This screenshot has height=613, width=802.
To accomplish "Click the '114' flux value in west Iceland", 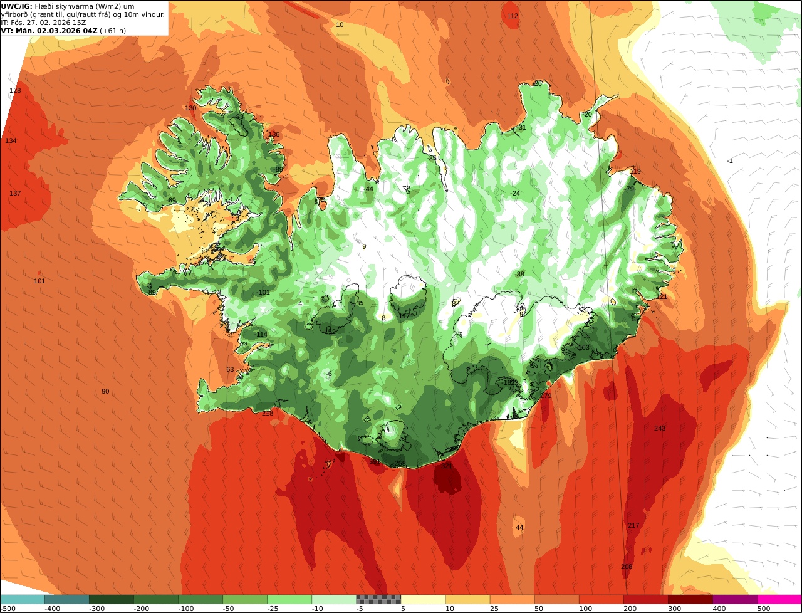I will [261, 334].
